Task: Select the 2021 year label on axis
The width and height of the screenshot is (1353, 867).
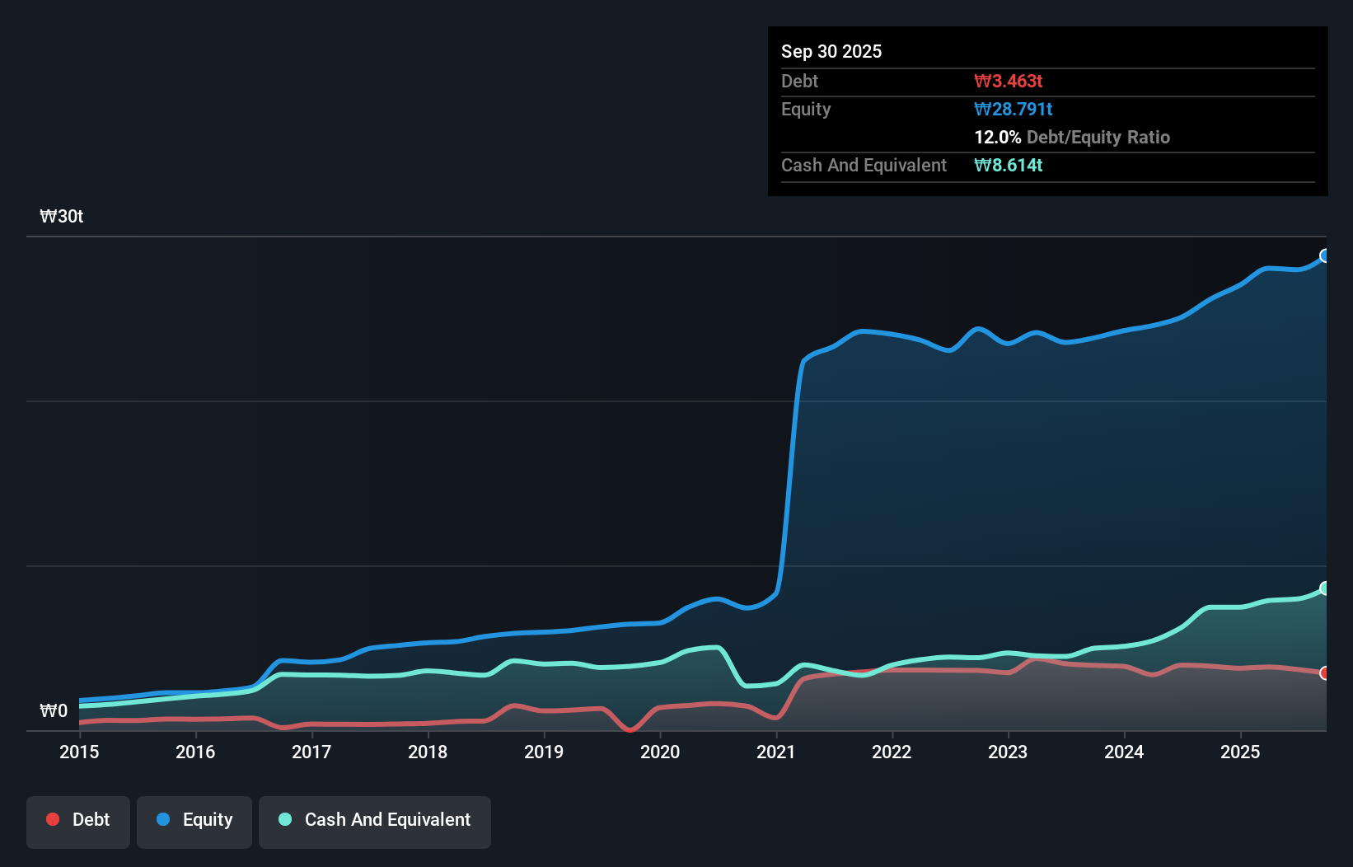Action: tap(776, 752)
